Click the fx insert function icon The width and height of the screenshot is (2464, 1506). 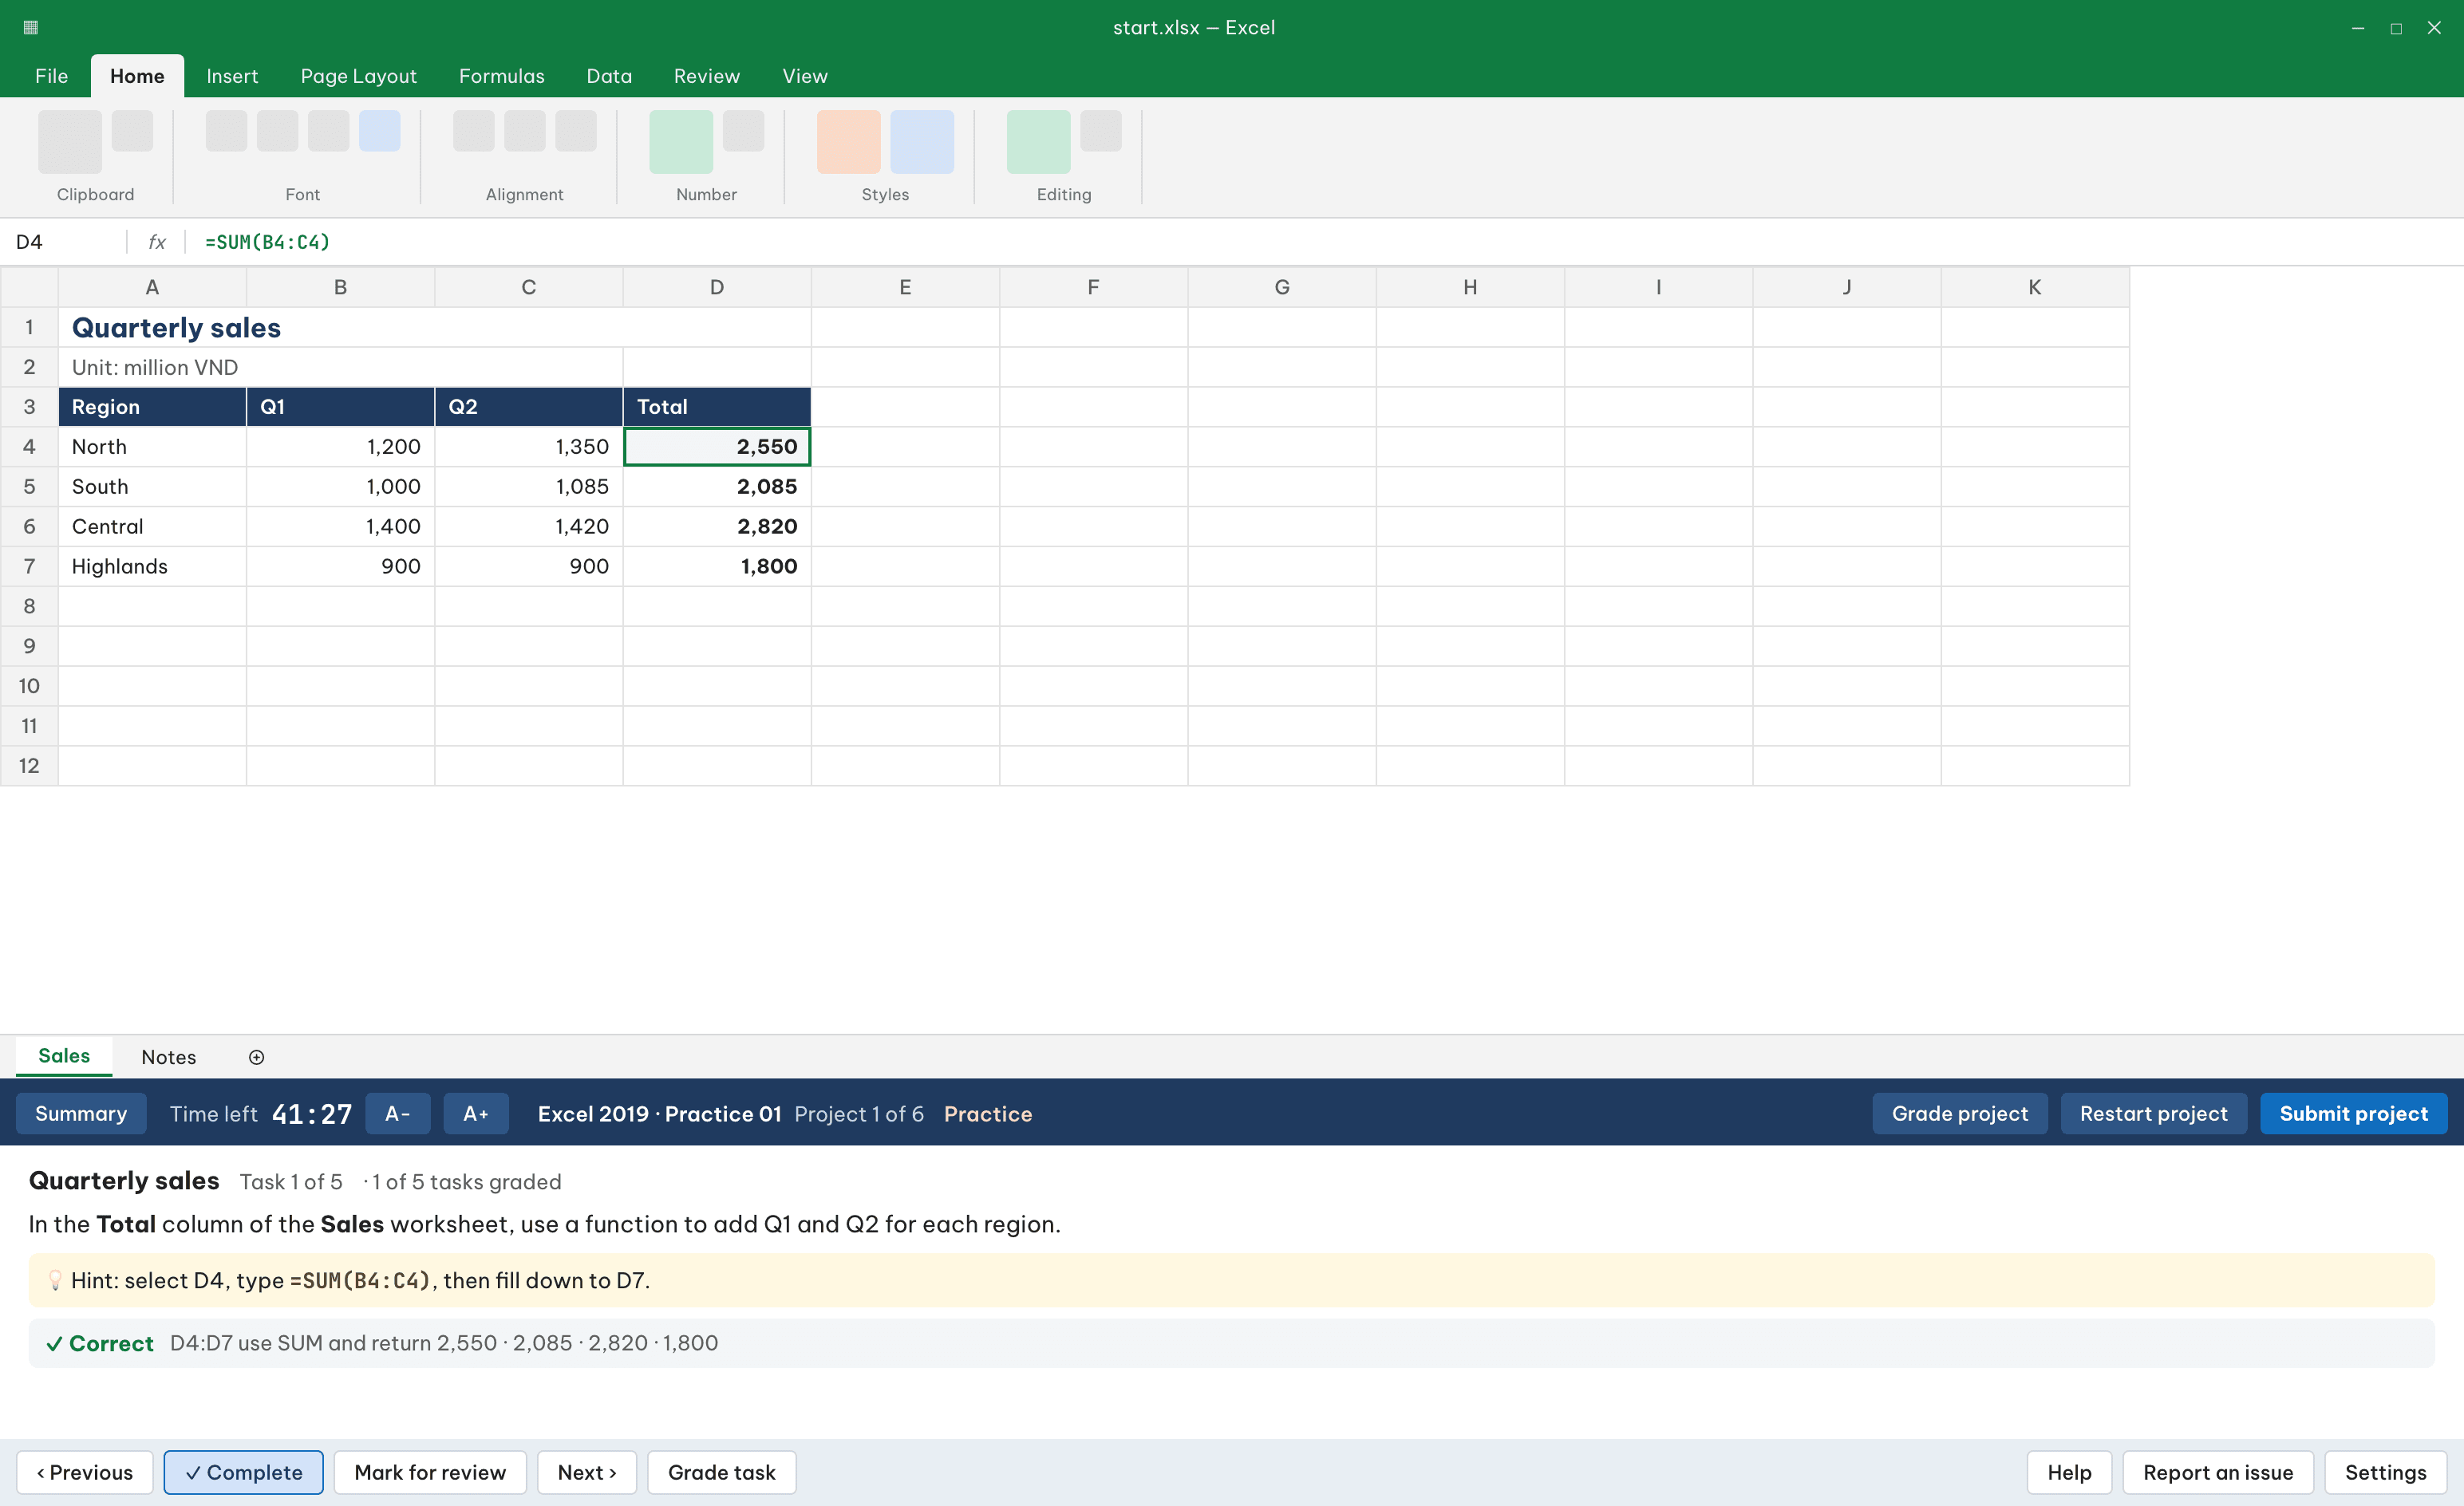[157, 242]
